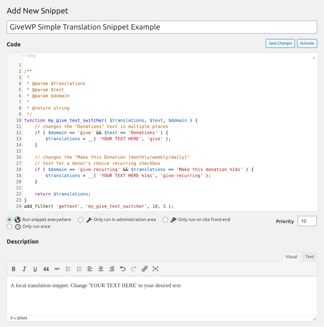The image size is (324, 327).
Task: Align description text center
Action: point(101,269)
